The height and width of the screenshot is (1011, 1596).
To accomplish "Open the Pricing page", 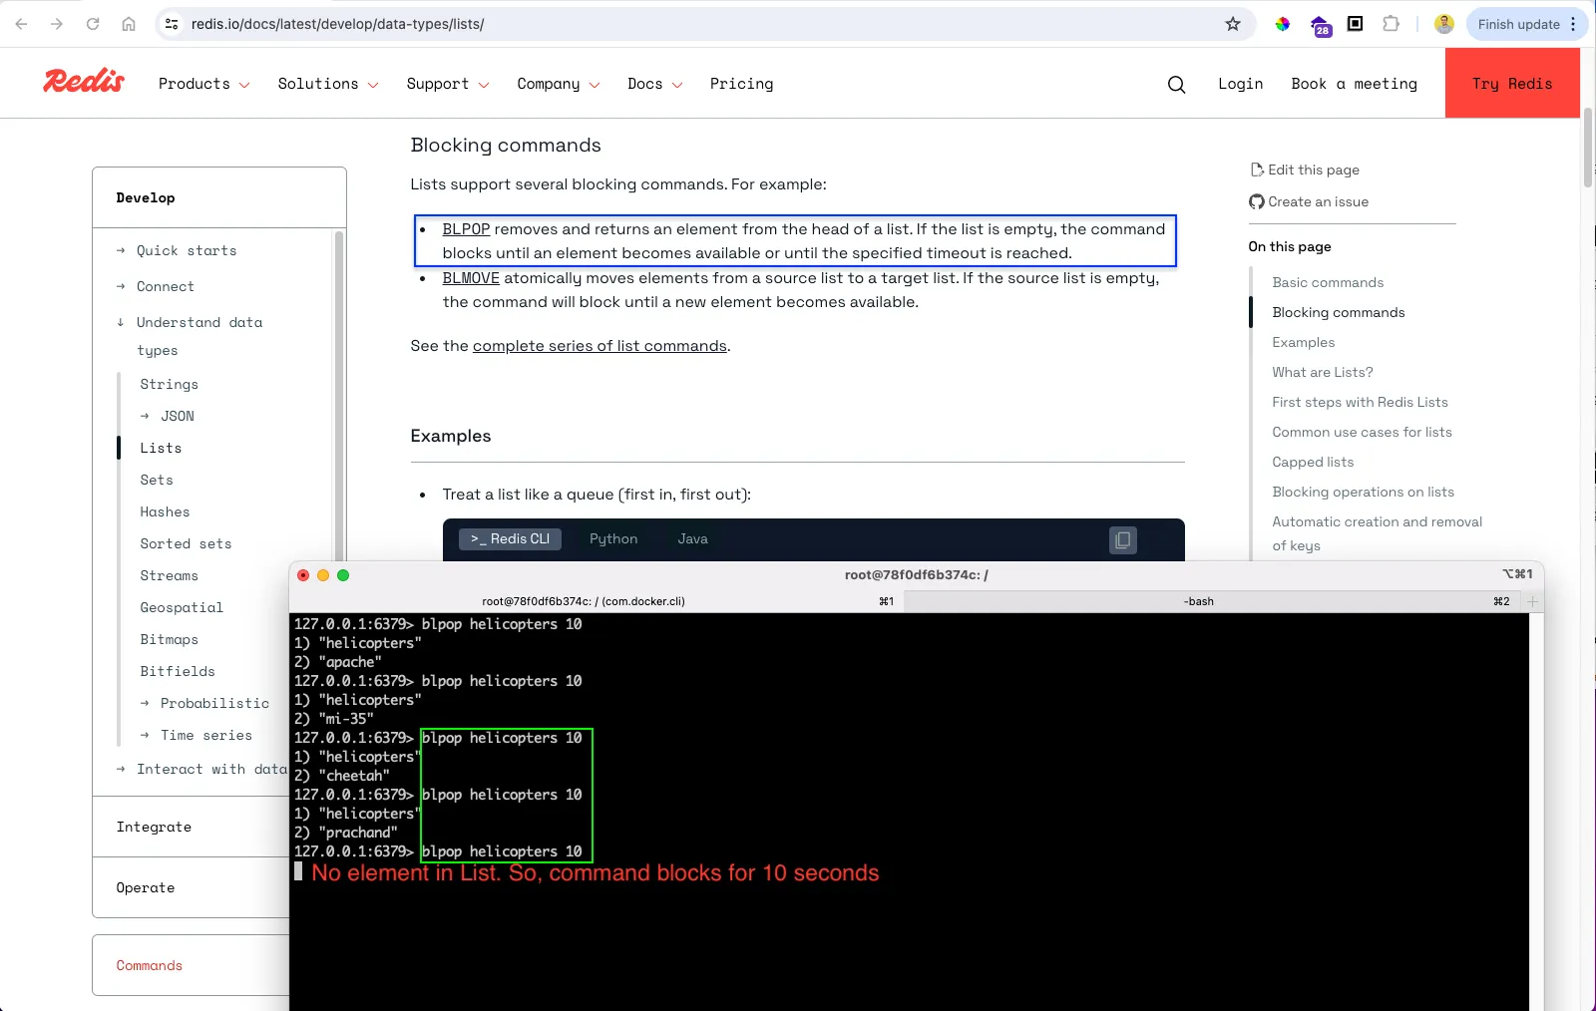I will tap(741, 84).
